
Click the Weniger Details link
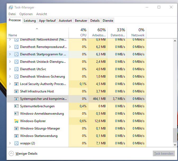click(x=26, y=154)
